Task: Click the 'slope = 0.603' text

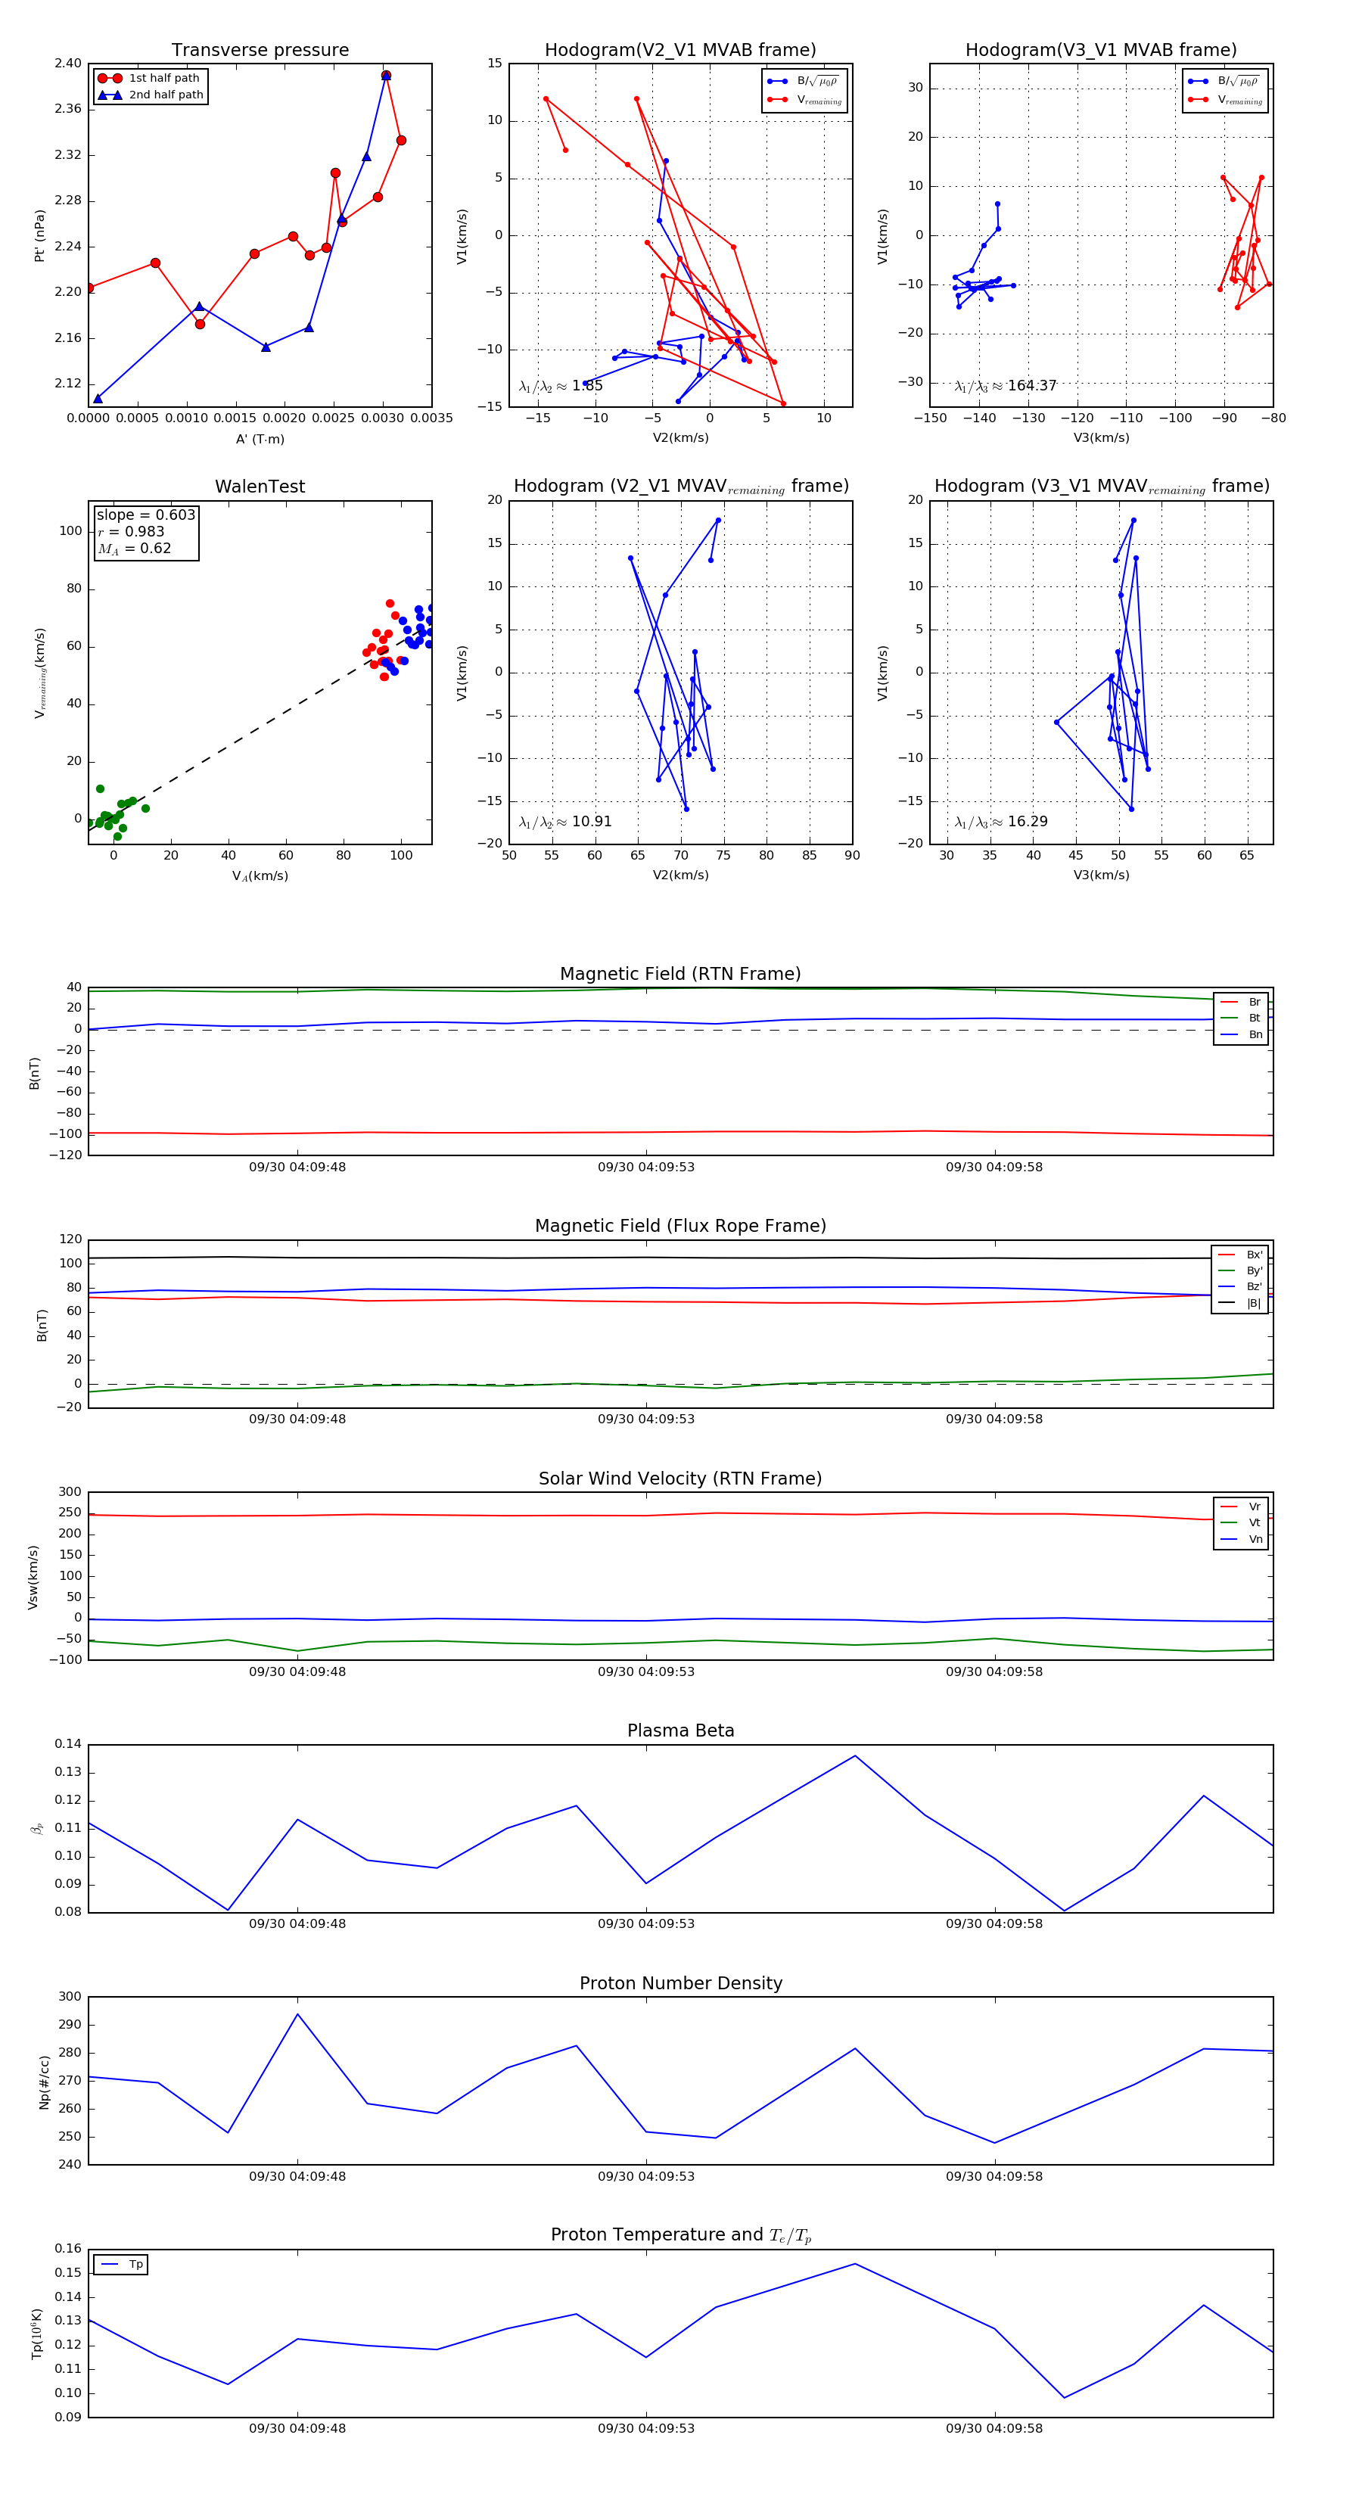Action: pyautogui.click(x=145, y=515)
